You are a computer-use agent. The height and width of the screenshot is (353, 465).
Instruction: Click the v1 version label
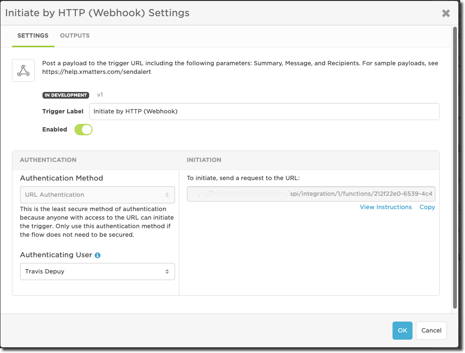[x=100, y=95]
